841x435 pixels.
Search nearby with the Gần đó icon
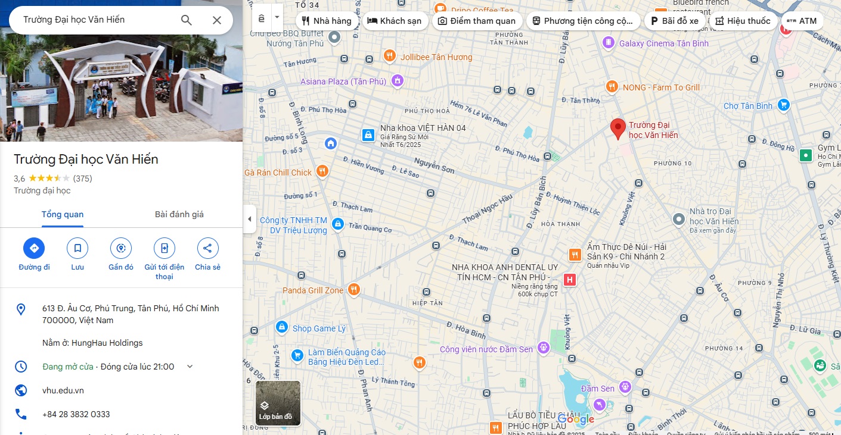click(121, 248)
